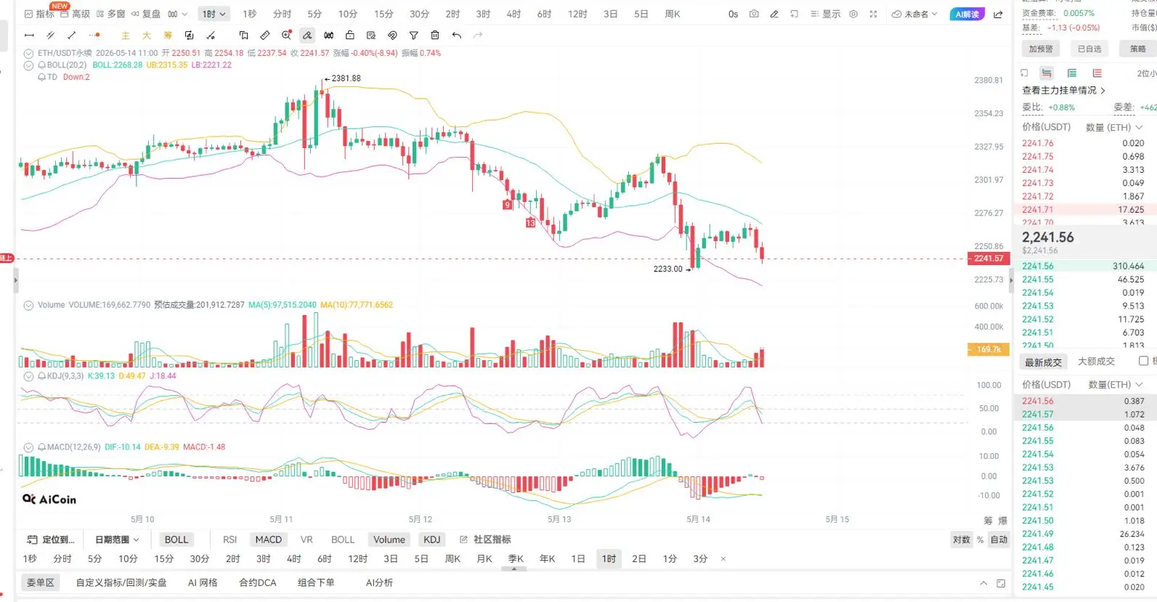The height and width of the screenshot is (602, 1157).
Task: Switch to the 委单区 tab
Action: click(41, 582)
